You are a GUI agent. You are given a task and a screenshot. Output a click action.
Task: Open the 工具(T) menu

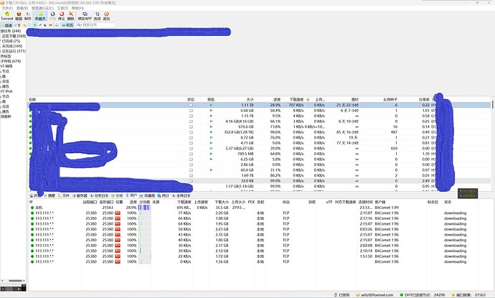pyautogui.click(x=62, y=8)
